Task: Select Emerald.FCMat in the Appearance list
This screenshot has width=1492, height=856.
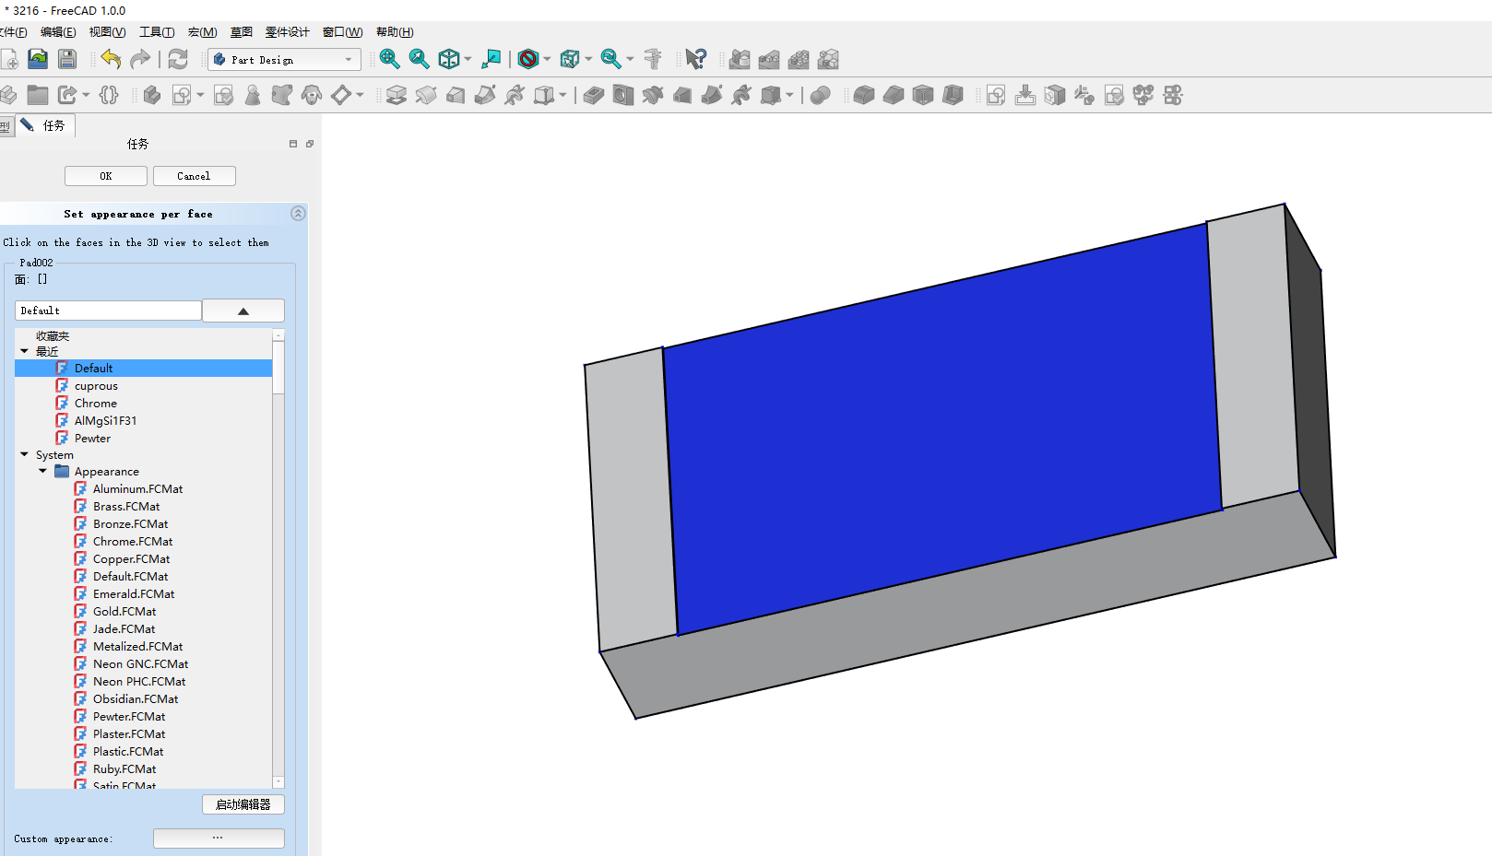Action: [x=134, y=594]
